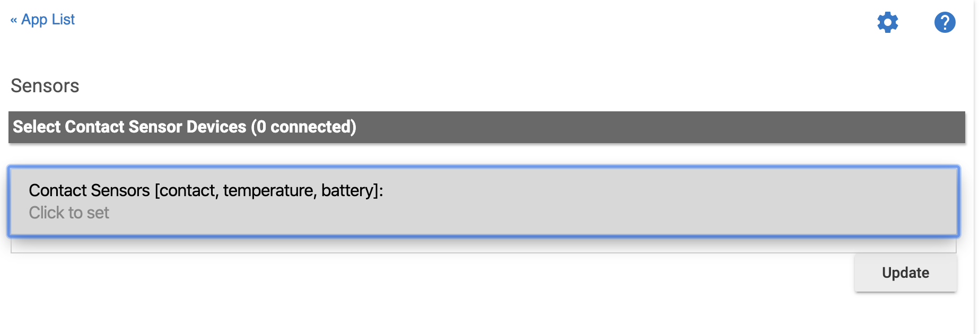Image resolution: width=979 pixels, height=334 pixels.
Task: Click the Update button
Action: [x=905, y=273]
